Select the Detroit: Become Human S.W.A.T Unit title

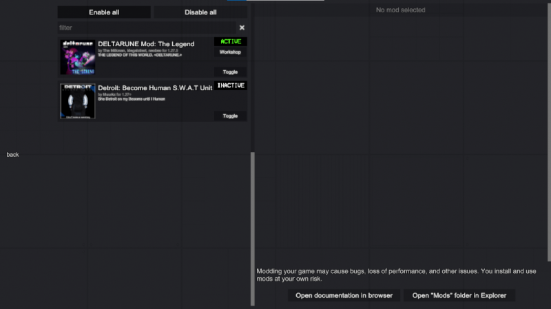click(155, 88)
